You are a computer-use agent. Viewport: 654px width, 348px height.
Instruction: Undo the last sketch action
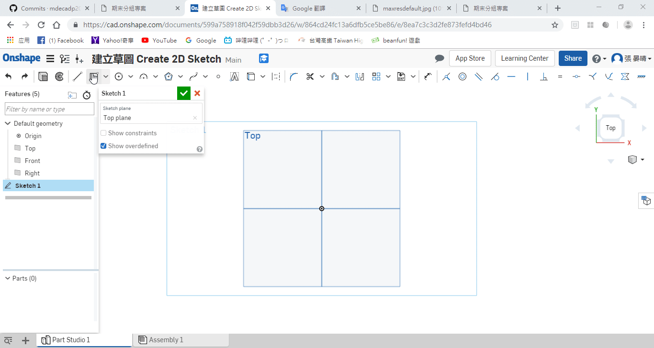(x=9, y=76)
